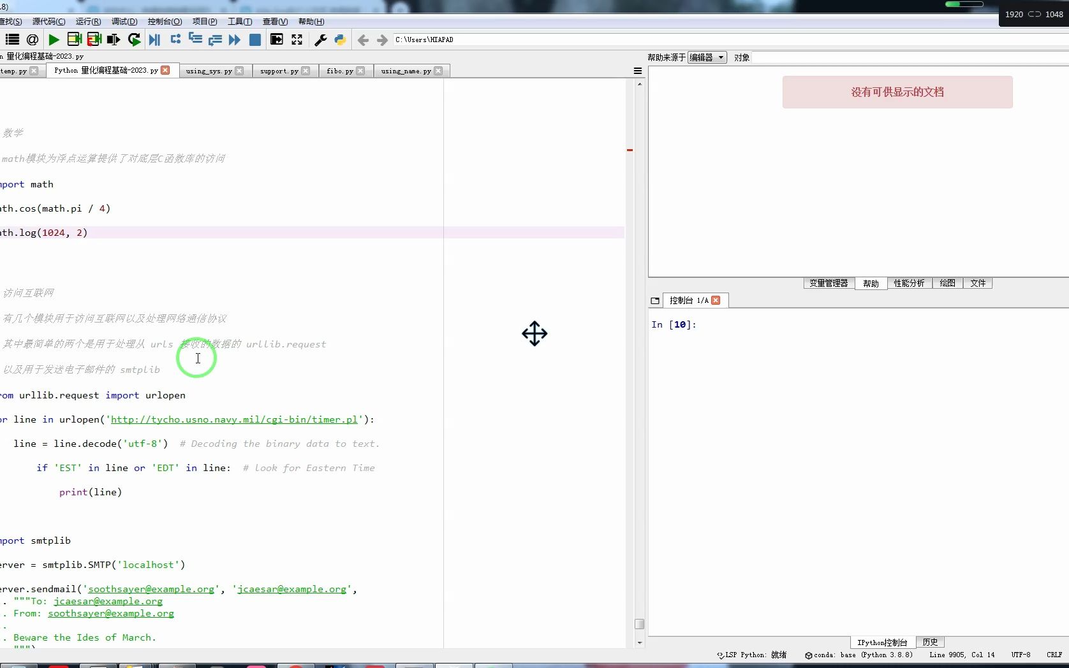Step into function debug icon
This screenshot has width=1069, height=668.
(195, 40)
